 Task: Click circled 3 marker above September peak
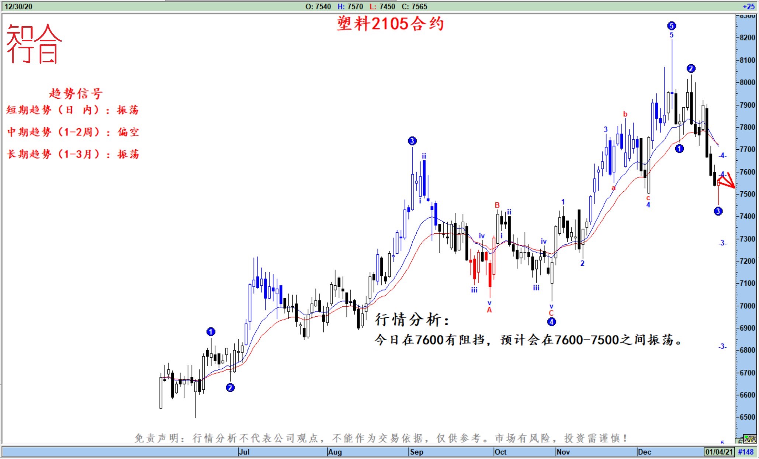[412, 141]
